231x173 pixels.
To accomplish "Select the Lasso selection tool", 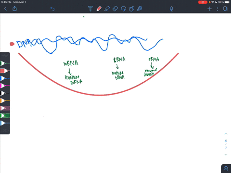I will click(x=123, y=9).
